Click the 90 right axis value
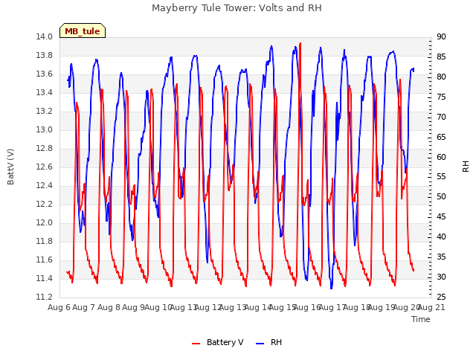The height and width of the screenshot is (357, 476). point(441,36)
